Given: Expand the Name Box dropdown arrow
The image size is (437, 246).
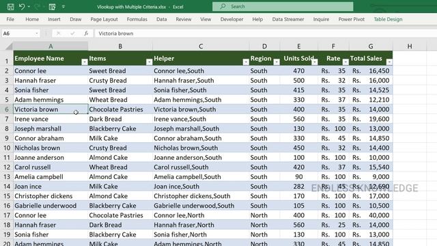Looking at the screenshot, I should (36, 33).
